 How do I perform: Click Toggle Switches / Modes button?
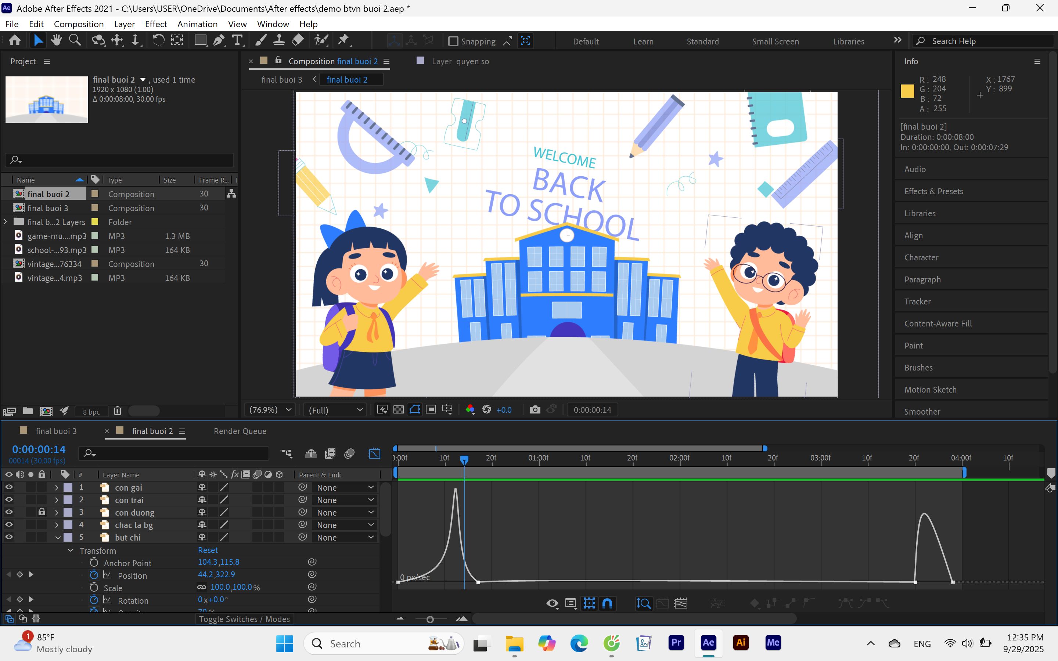pyautogui.click(x=244, y=619)
